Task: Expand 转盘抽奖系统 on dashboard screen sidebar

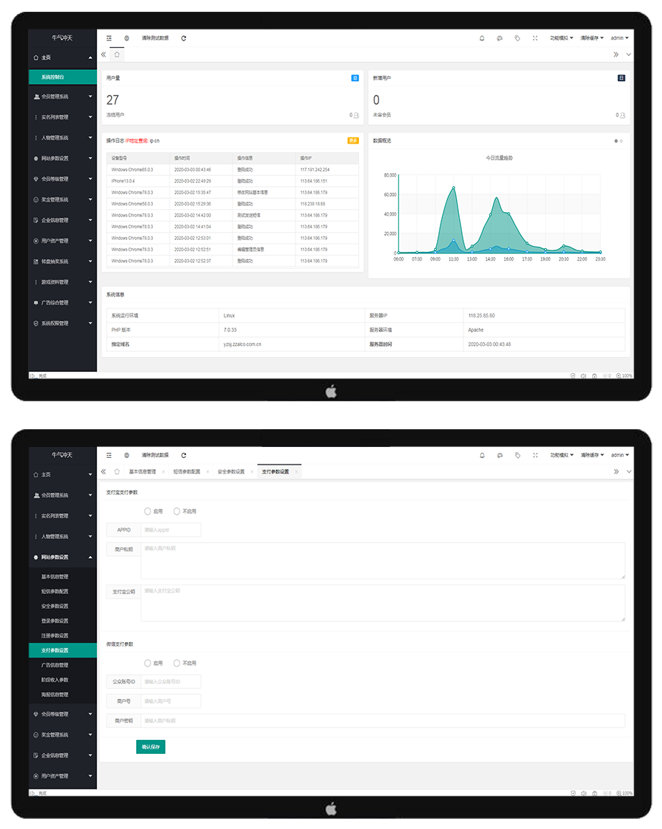Action: pyautogui.click(x=63, y=261)
